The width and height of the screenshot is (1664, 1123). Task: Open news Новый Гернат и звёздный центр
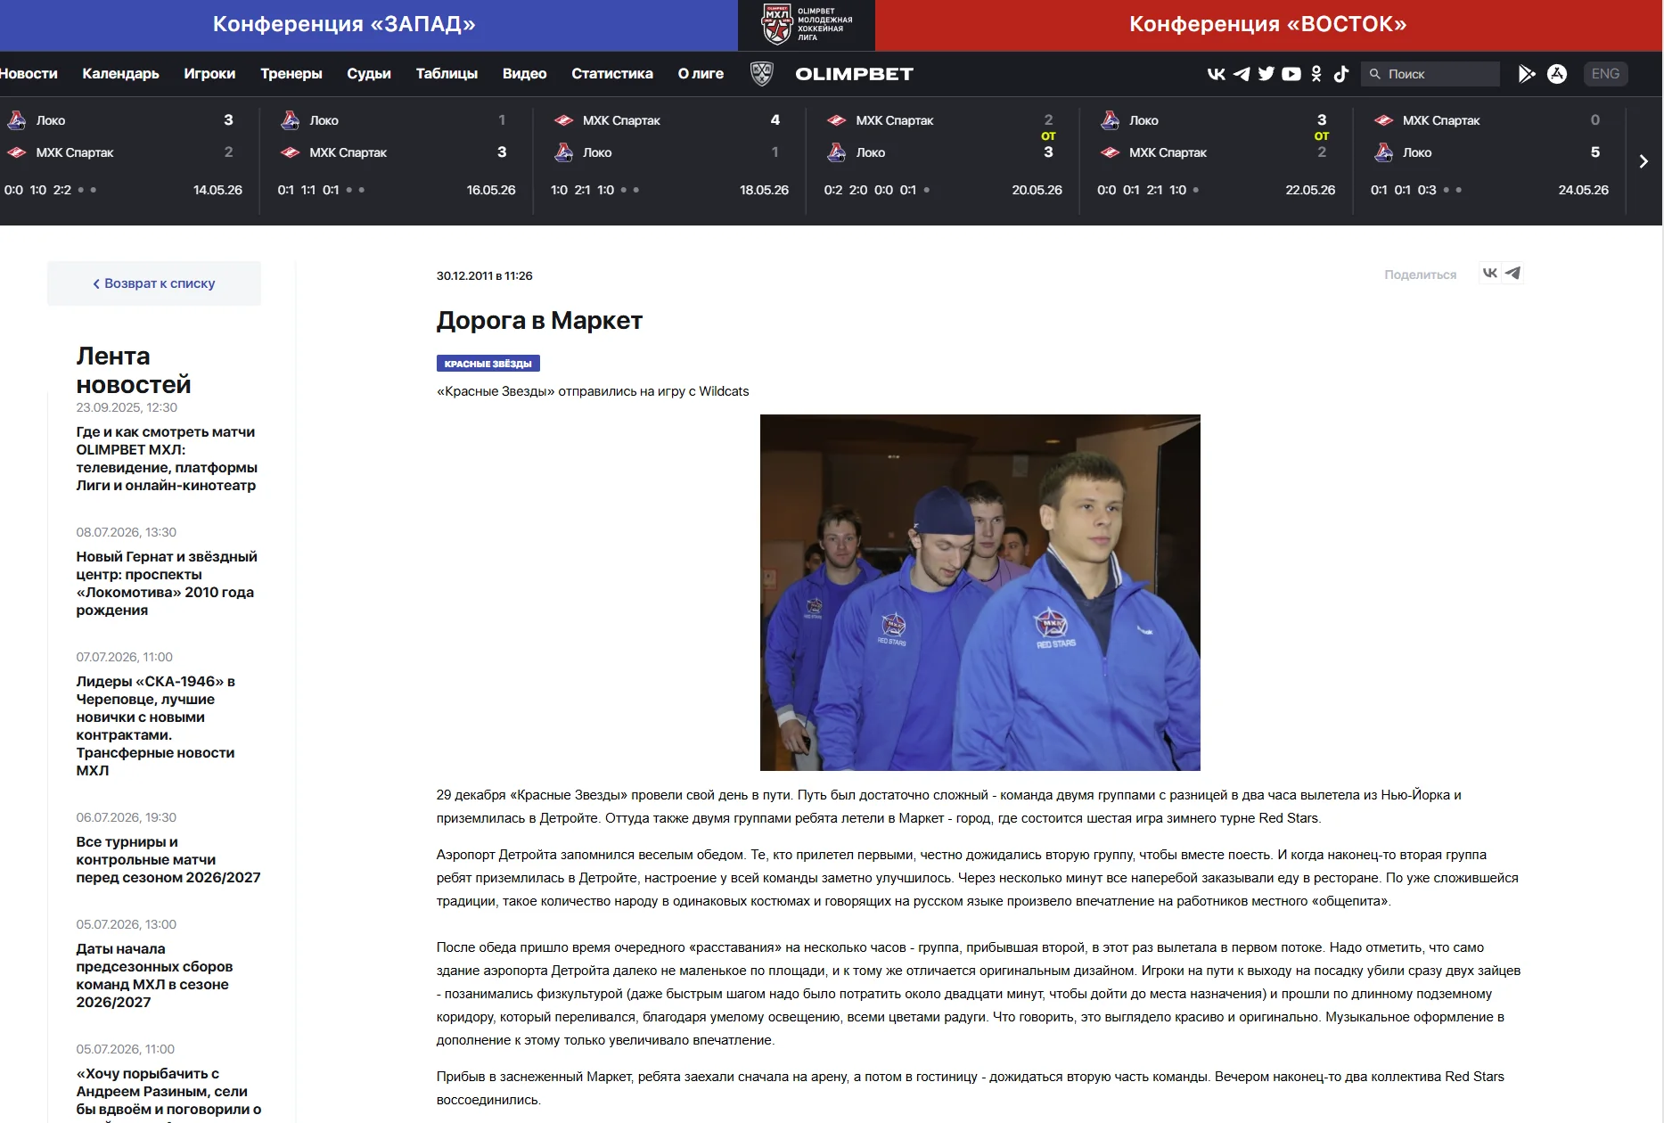(167, 583)
